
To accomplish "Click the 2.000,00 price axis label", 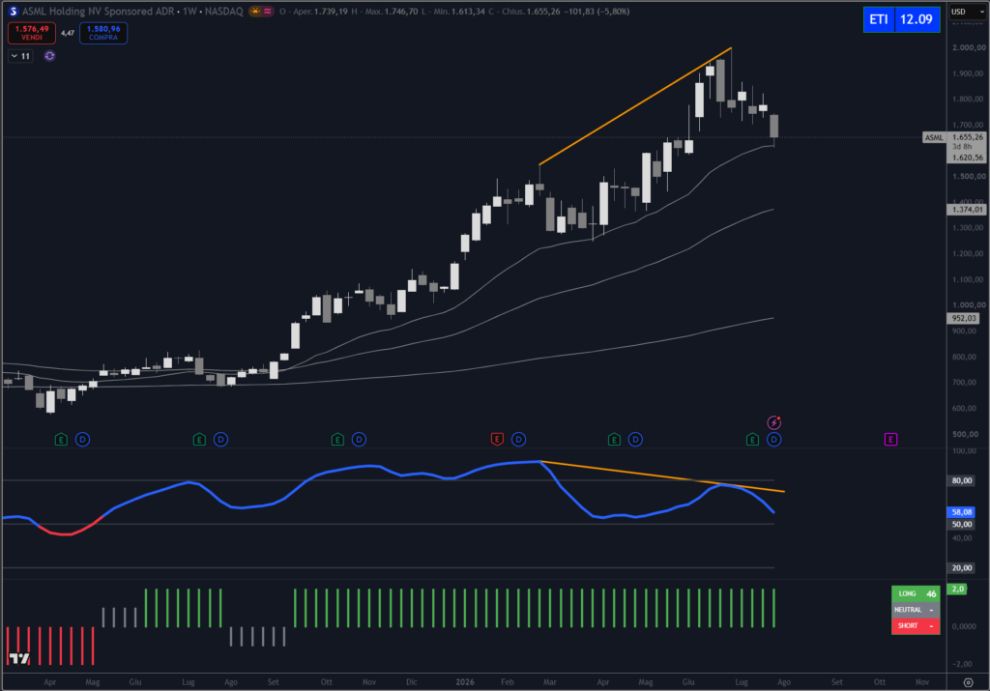I will [969, 47].
